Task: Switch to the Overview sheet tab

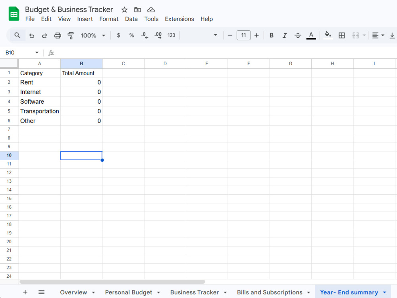Action: pyautogui.click(x=73, y=292)
